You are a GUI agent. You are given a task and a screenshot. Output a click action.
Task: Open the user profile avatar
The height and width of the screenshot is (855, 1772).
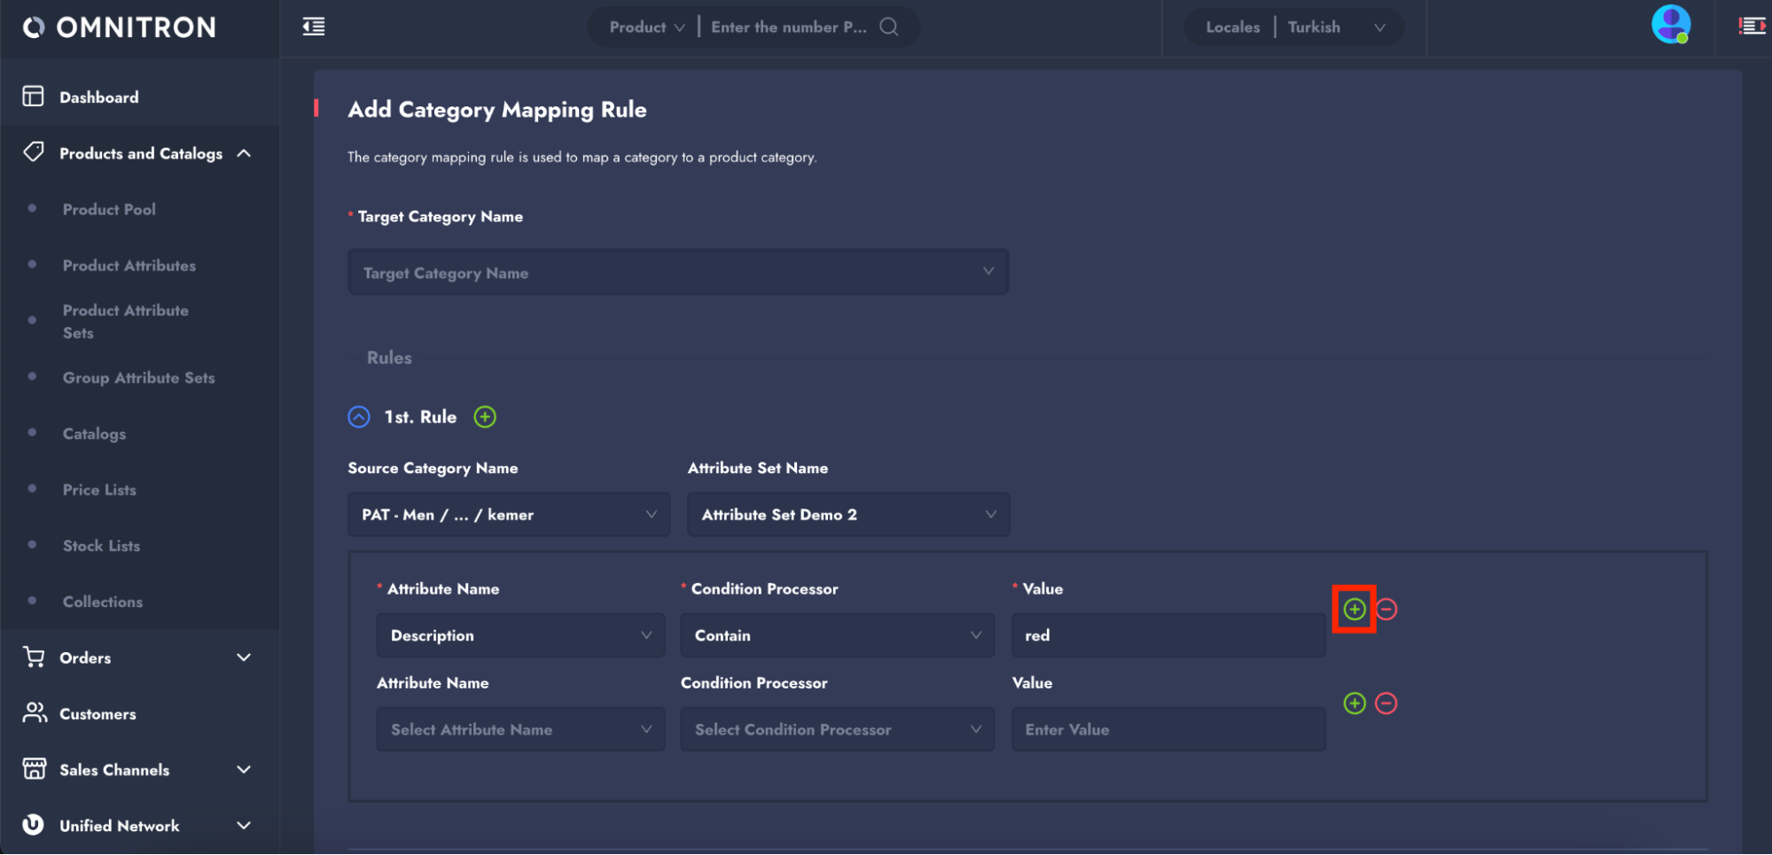point(1670,25)
